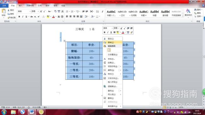
Task: Open the change case Aa dropdown
Action: click(x=50, y=11)
